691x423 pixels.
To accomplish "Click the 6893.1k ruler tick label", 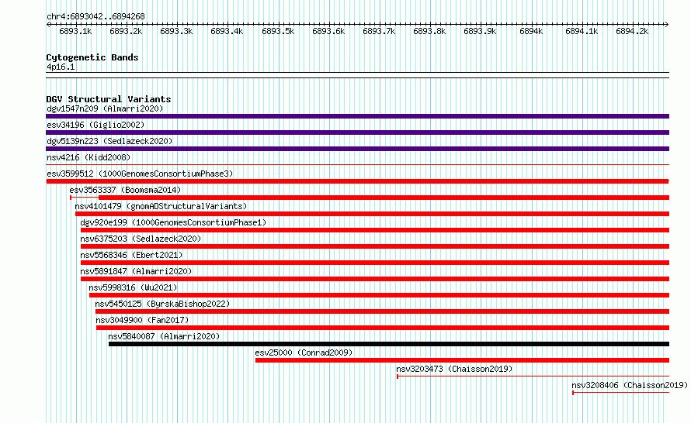I will point(75,32).
